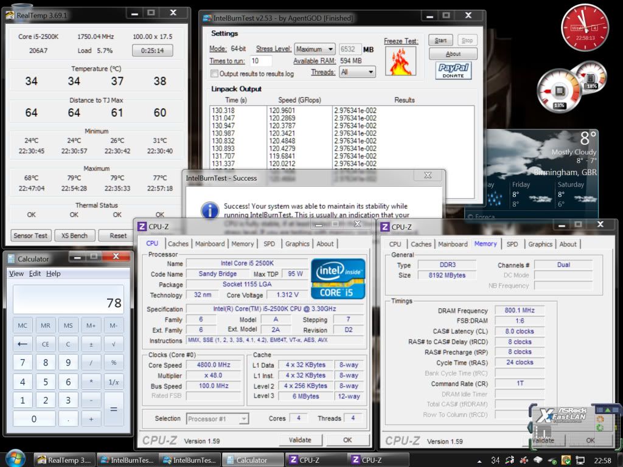This screenshot has height=467, width=623.
Task: Click the 0:25:14 timer button in RealTemp
Action: pos(153,50)
